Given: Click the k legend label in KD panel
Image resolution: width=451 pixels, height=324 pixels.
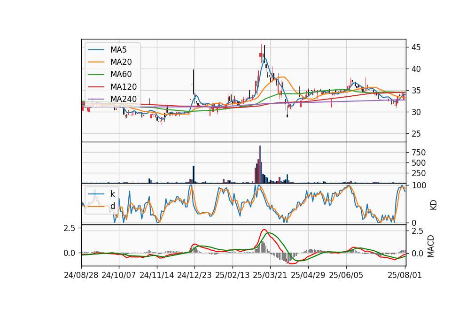Looking at the screenshot, I should [112, 194].
